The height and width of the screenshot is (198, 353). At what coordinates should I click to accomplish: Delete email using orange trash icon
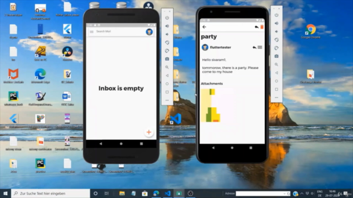tap(262, 27)
